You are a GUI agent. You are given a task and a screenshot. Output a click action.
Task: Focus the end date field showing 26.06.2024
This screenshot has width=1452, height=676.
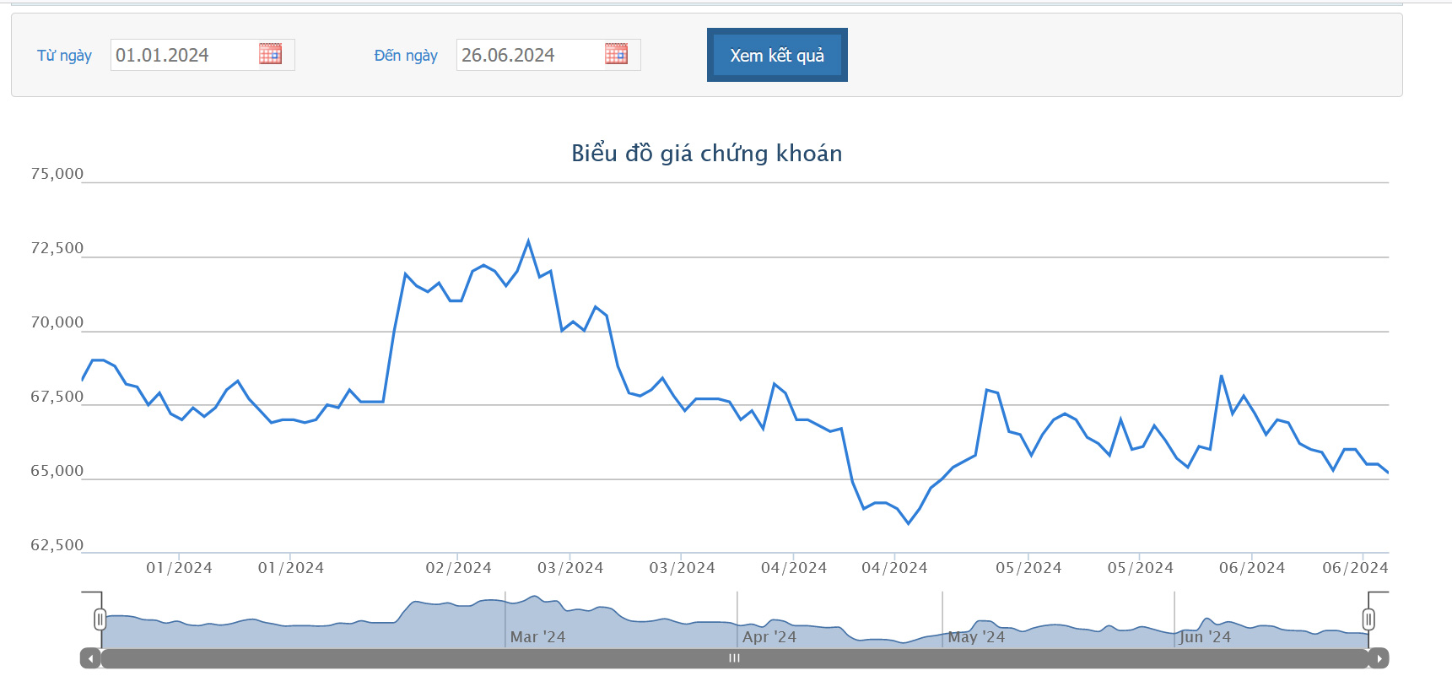click(x=527, y=56)
